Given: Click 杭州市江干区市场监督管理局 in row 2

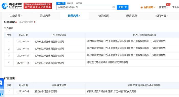Looking at the screenshot, I should point(49,49).
